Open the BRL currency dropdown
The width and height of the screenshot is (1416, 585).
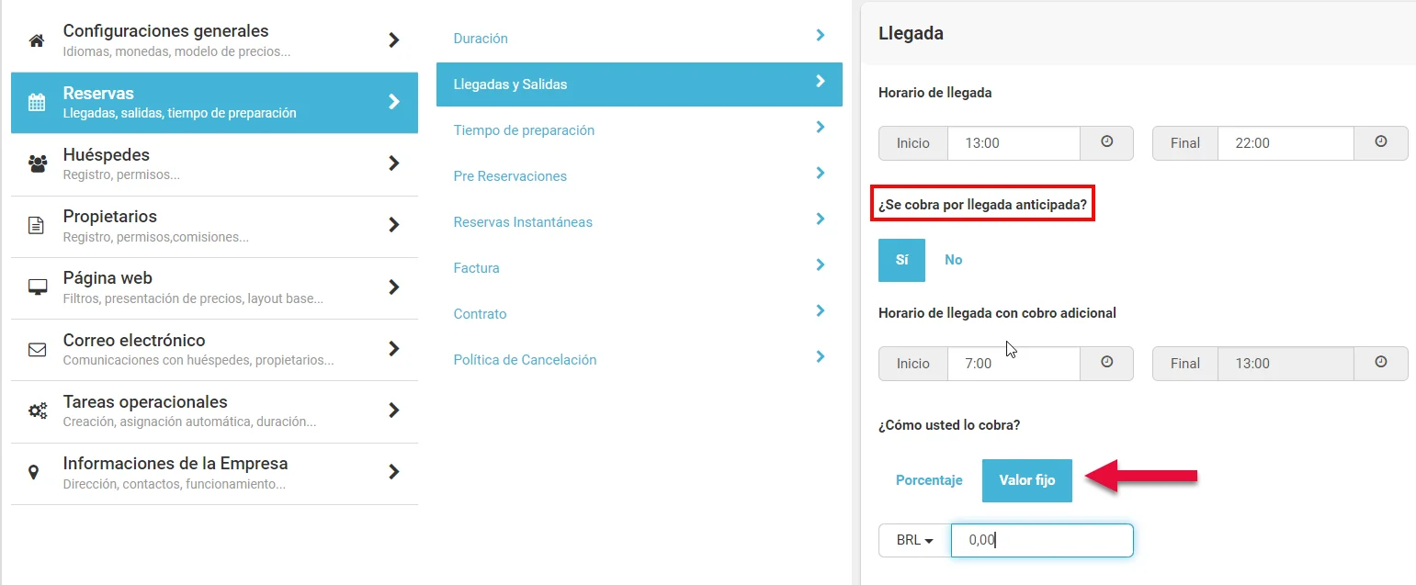coord(914,540)
